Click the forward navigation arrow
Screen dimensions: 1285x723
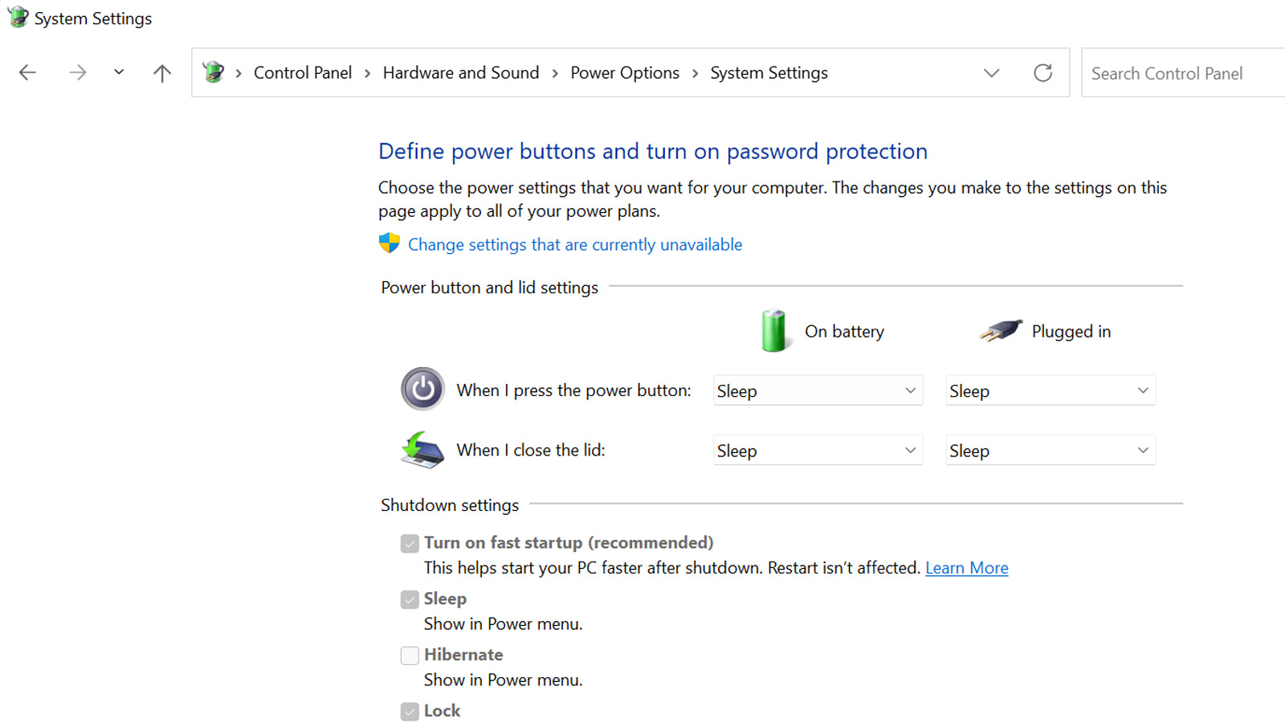77,73
